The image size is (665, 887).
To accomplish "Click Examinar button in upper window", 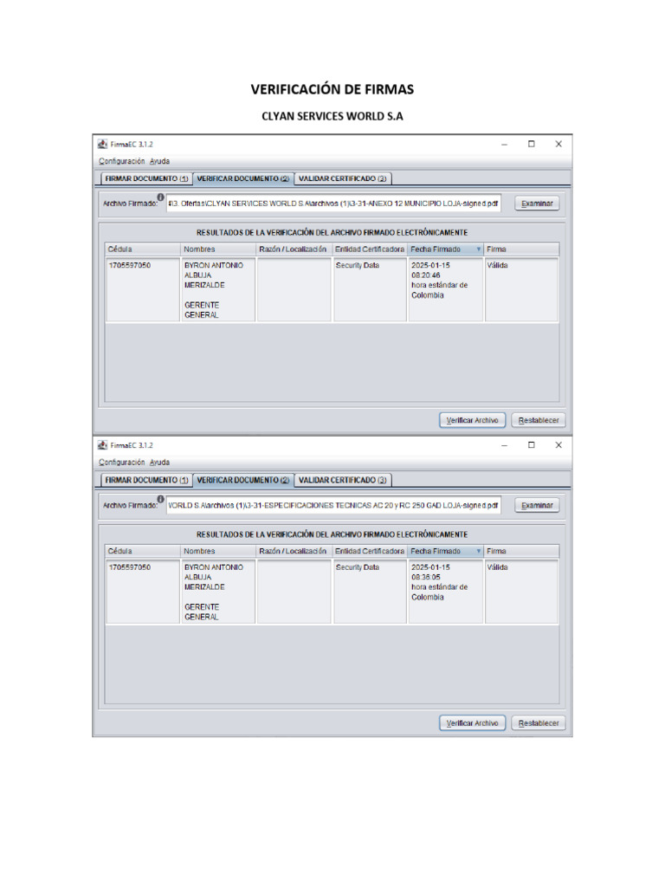I will coord(537,204).
